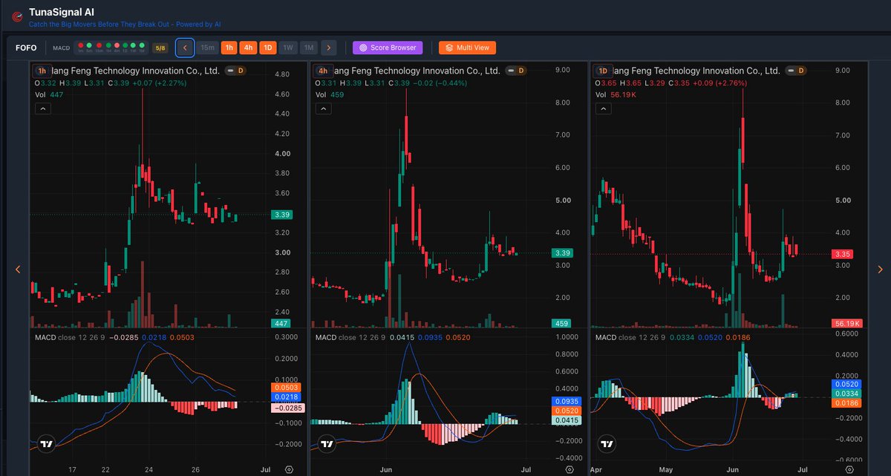Toggle the 1D timeframe button
The height and width of the screenshot is (476, 891).
pos(268,48)
